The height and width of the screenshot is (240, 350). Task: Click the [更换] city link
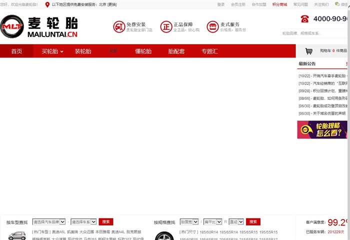coord(112,4)
